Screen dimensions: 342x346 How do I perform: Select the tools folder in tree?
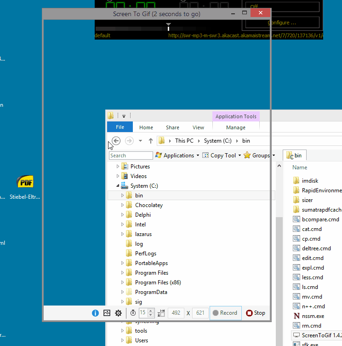(x=141, y=331)
